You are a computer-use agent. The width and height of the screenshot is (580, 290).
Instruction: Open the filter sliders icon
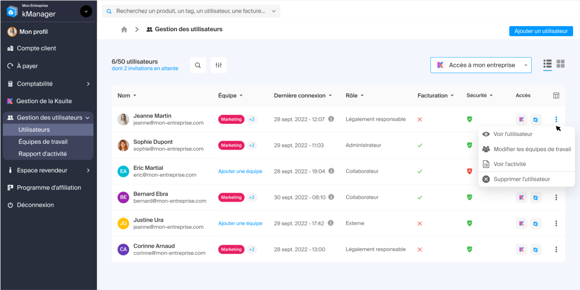click(219, 66)
